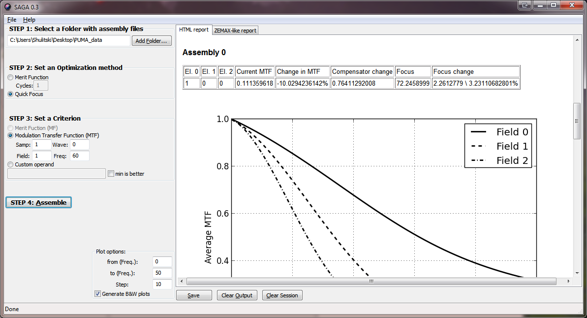Click the Add Folder button

tap(152, 41)
